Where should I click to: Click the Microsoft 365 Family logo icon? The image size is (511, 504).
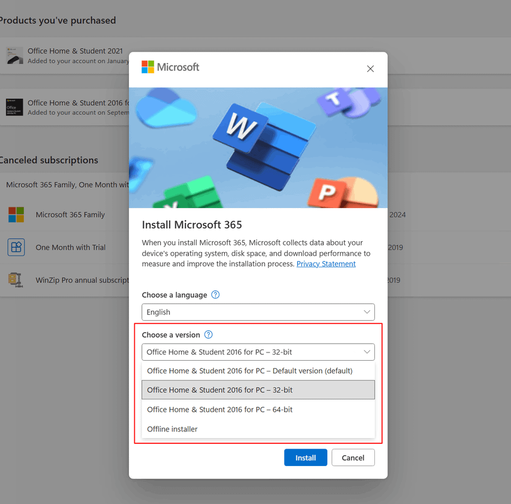pyautogui.click(x=16, y=215)
